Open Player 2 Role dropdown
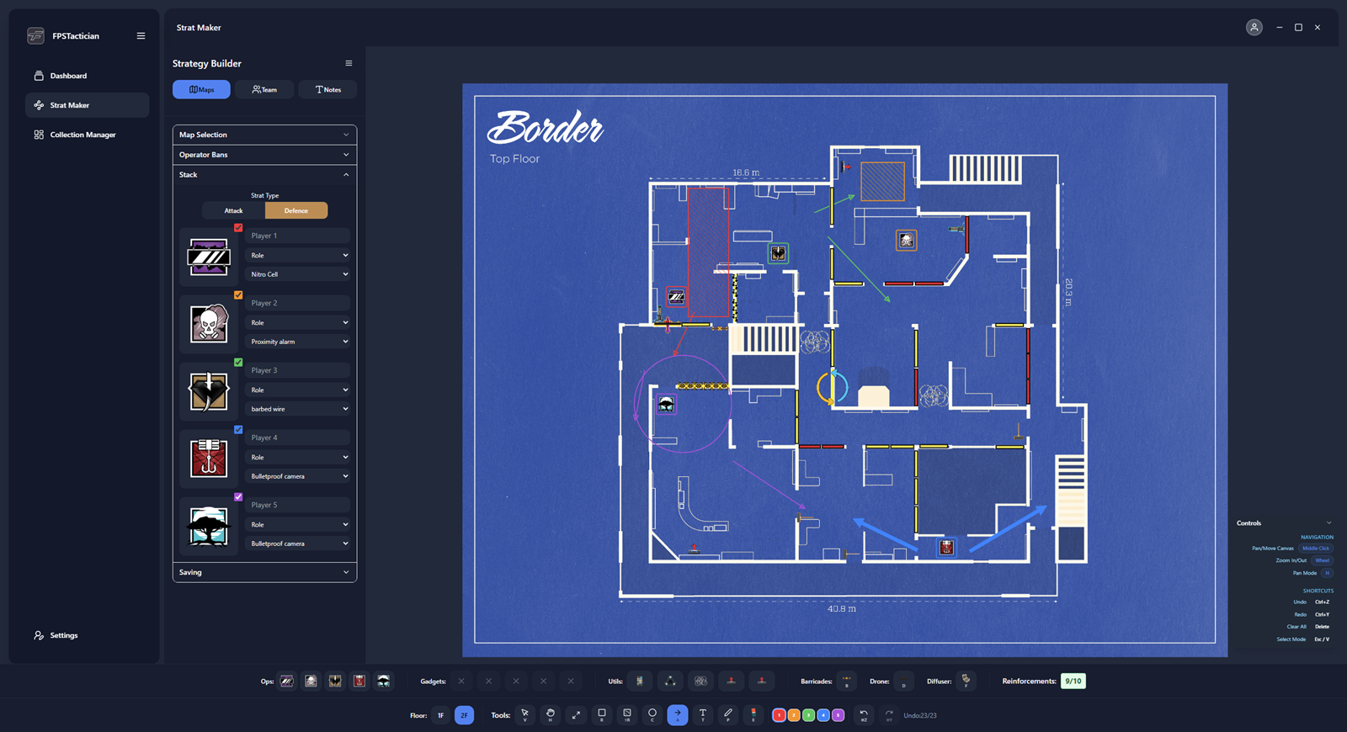 (298, 323)
